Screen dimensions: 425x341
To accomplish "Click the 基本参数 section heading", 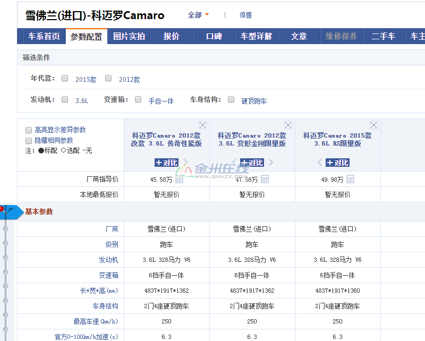I will click(39, 212).
